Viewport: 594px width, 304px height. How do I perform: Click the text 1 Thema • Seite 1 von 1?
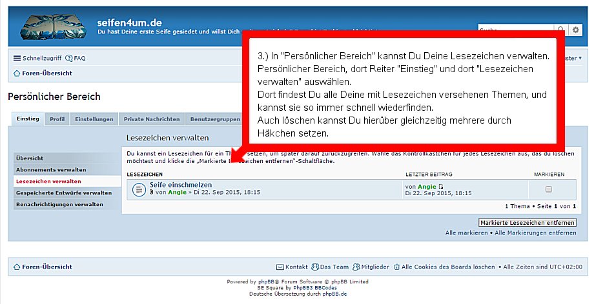(x=540, y=206)
